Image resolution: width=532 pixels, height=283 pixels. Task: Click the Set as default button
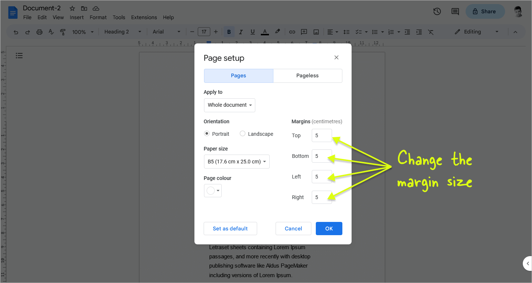(230, 228)
